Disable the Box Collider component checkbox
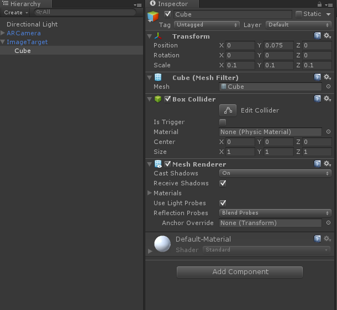Screen dimensions: 337x310 point(167,99)
